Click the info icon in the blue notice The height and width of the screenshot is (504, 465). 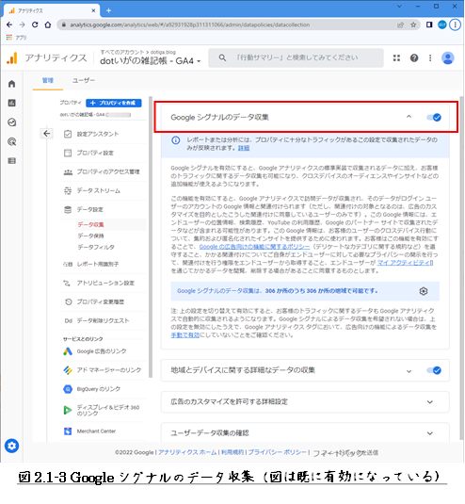click(175, 140)
